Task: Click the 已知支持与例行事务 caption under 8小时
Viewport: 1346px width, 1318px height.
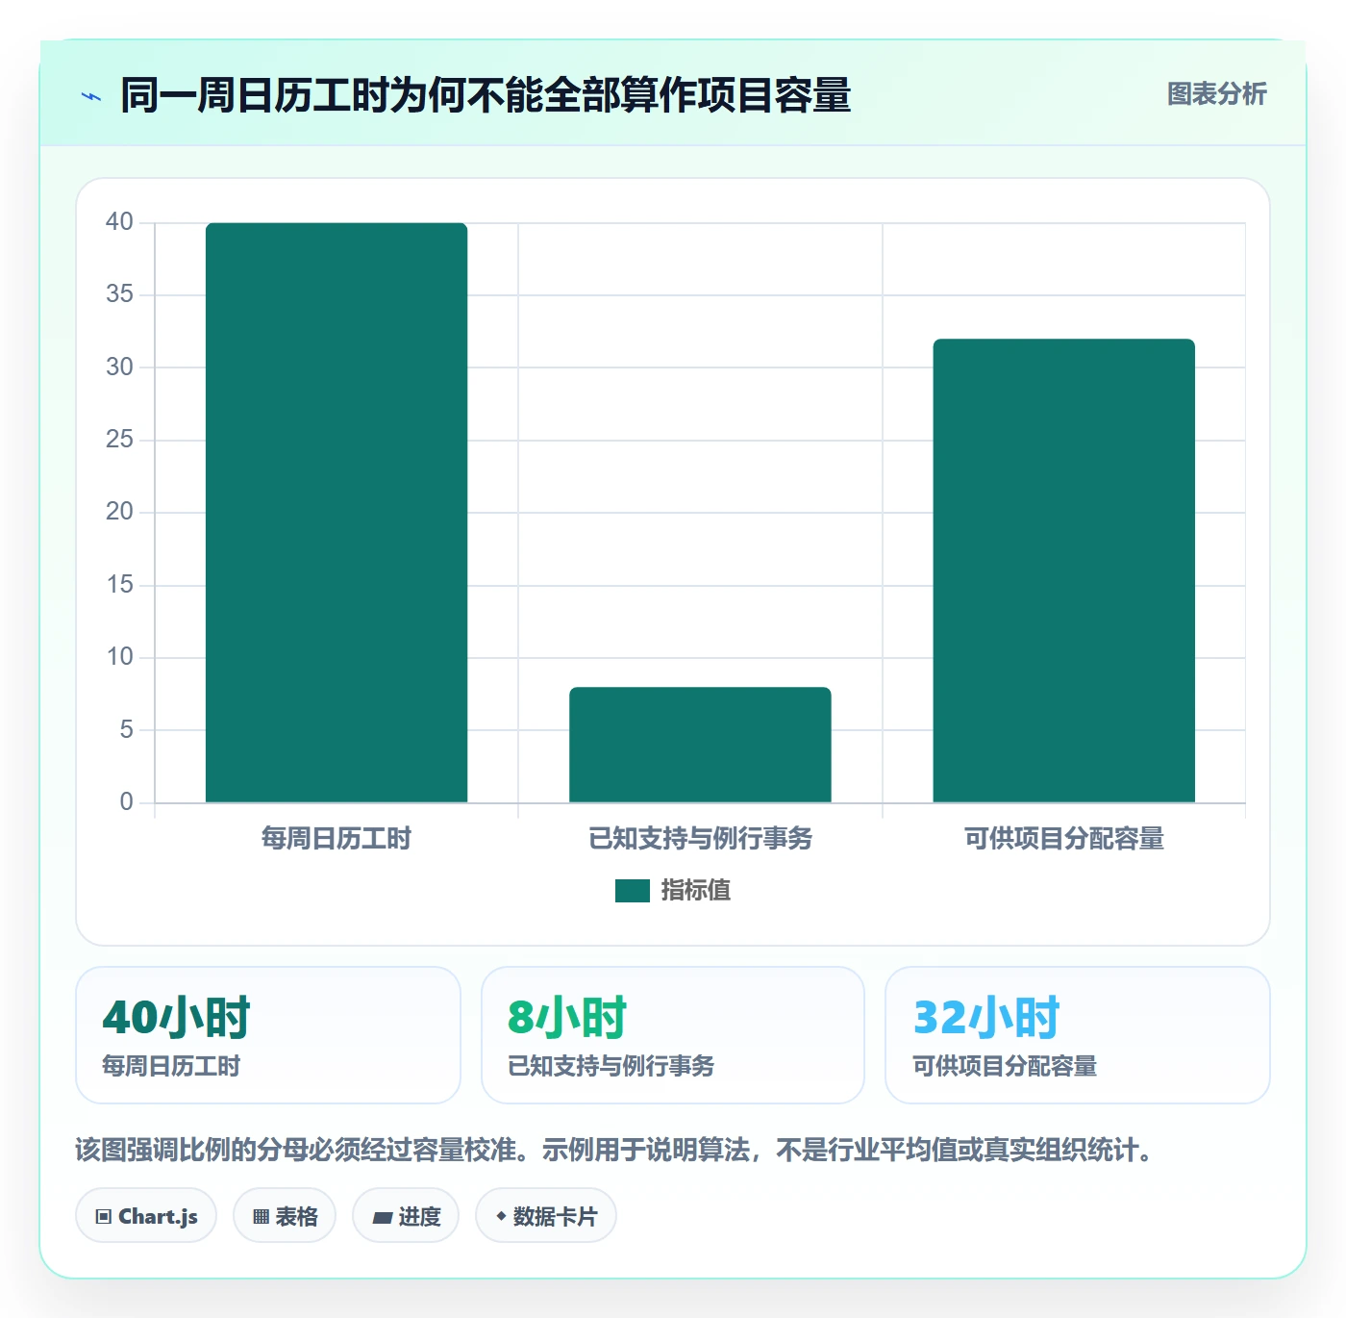Action: coord(611,1066)
